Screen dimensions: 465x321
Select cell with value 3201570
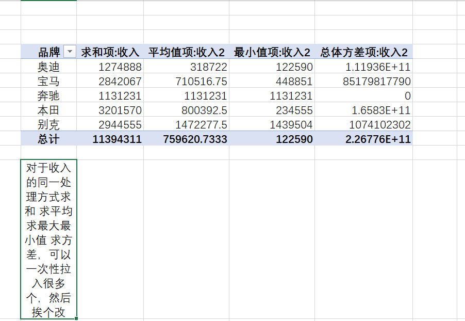[110, 109]
